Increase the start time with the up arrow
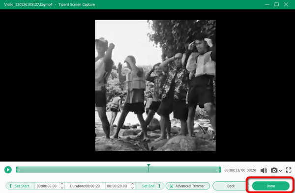This screenshot has height=193, width=295. pyautogui.click(x=62, y=184)
